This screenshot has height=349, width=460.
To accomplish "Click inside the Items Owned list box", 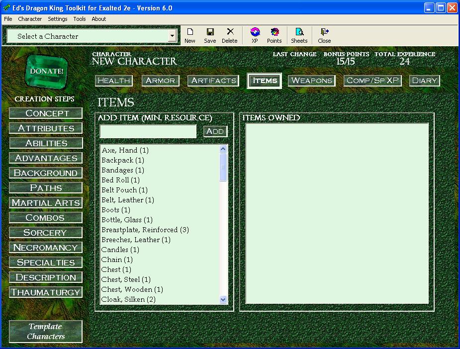I will (337, 213).
